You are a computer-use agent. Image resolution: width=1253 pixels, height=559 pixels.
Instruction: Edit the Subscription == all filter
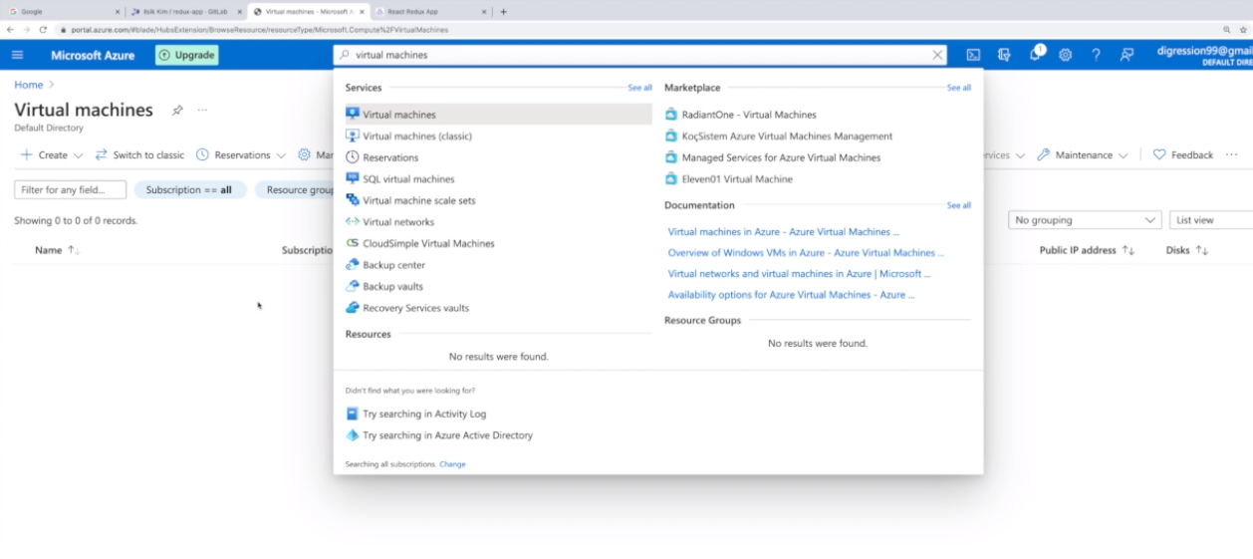click(x=189, y=189)
